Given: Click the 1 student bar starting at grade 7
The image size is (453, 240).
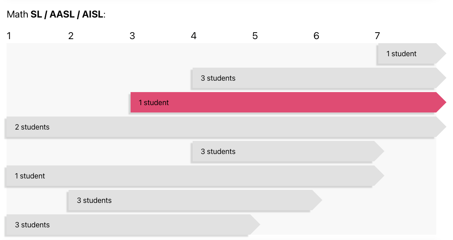Looking at the screenshot, I should pyautogui.click(x=412, y=54).
